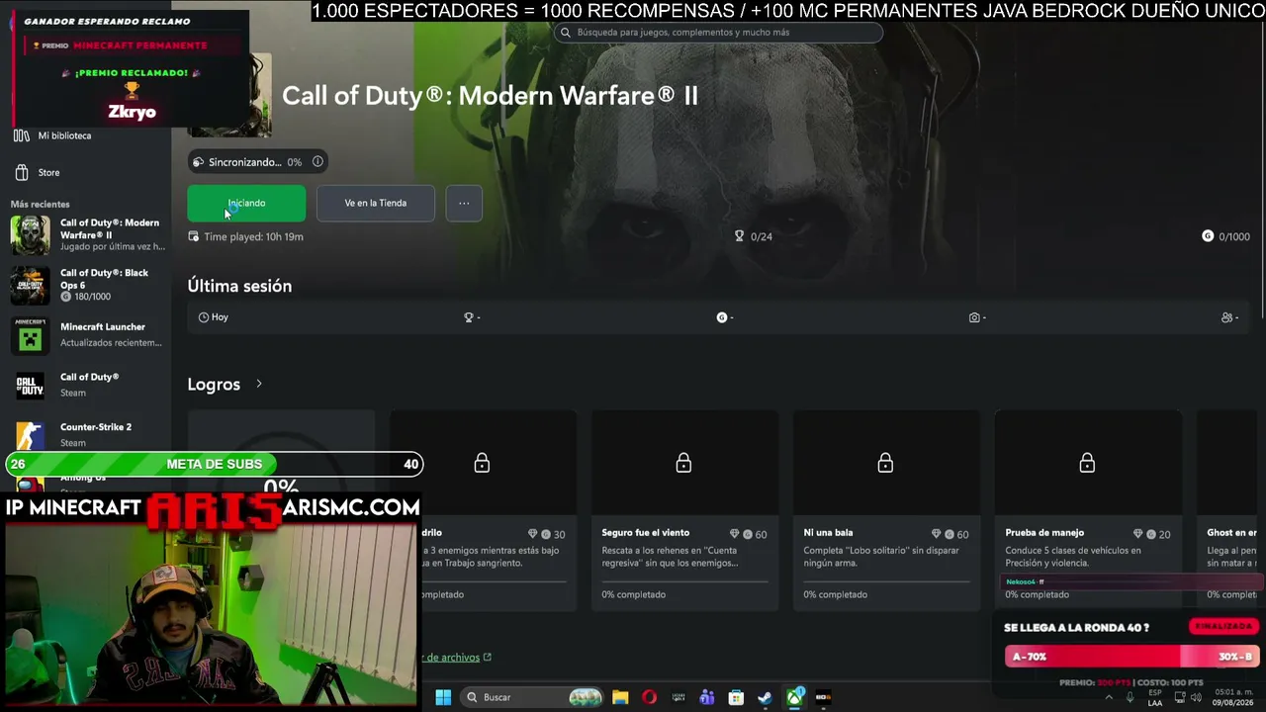Open Microsoft Teams from the taskbar

(x=707, y=697)
